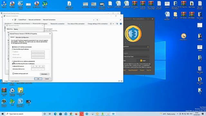This screenshot has height=116, width=206.
Task: Close the UnlockTool login window
Action: (152, 19)
